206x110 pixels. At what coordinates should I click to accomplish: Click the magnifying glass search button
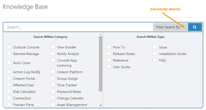click(x=195, y=27)
